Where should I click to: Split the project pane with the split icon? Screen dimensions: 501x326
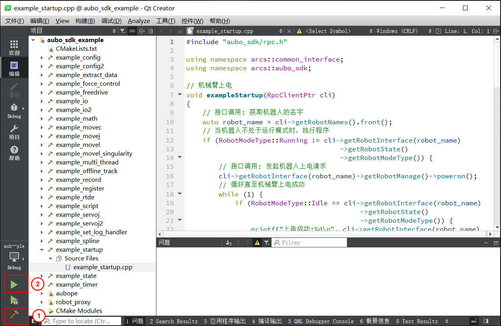point(142,31)
